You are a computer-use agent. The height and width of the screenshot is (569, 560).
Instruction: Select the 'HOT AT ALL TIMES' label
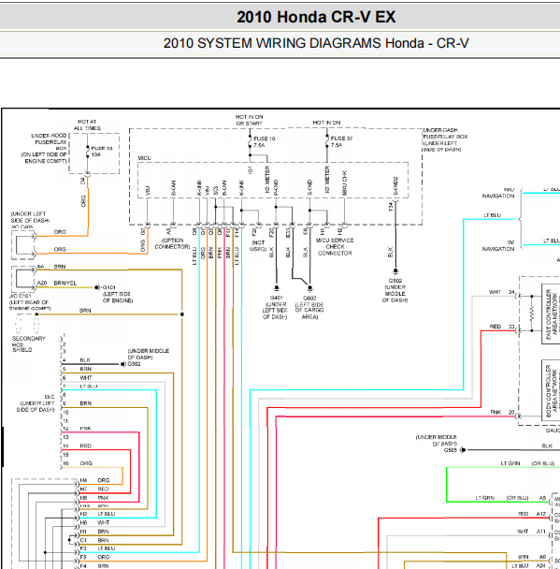point(87,124)
